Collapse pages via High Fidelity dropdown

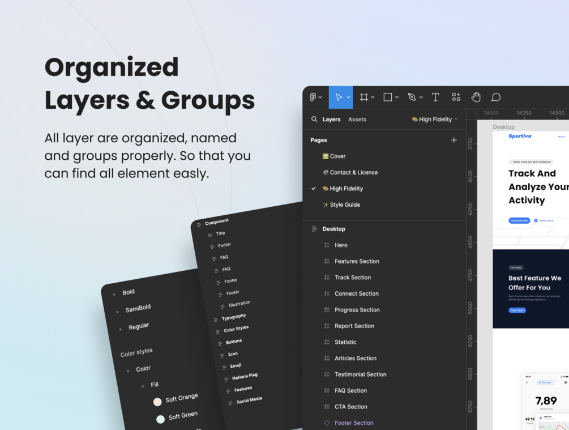[435, 119]
